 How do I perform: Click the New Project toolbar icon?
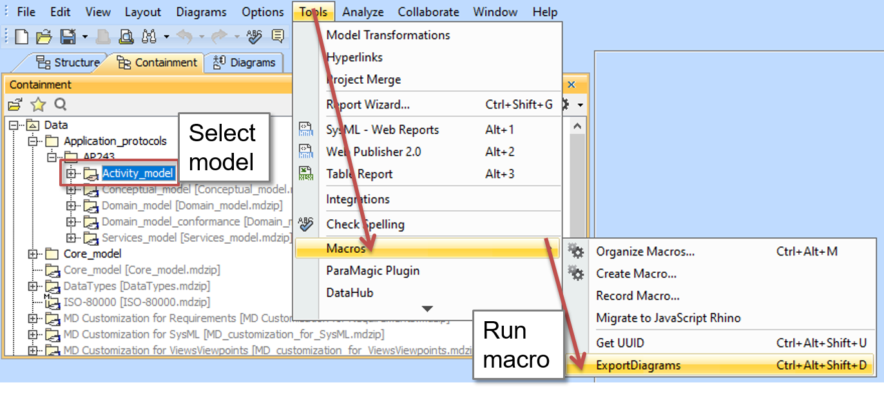(21, 37)
